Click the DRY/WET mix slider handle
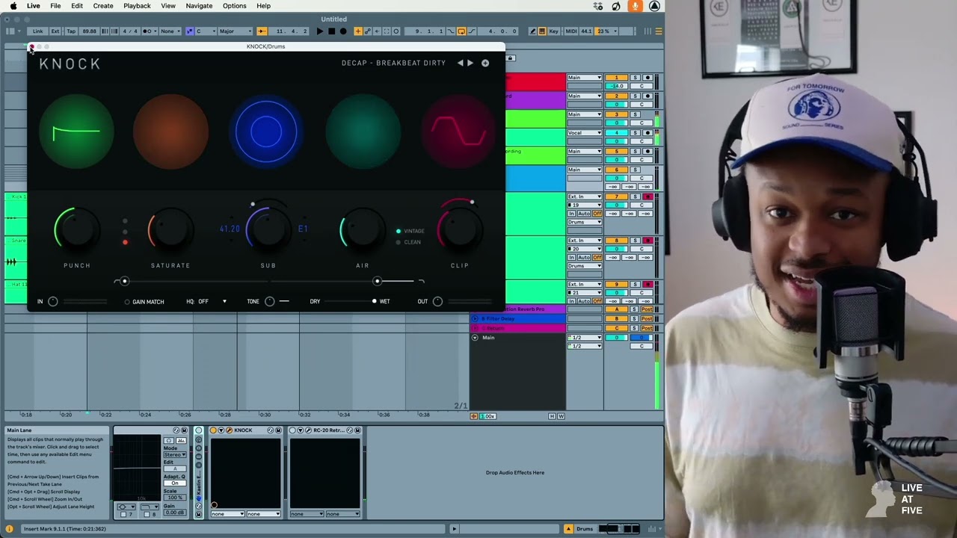Image resolution: width=957 pixels, height=538 pixels. [x=375, y=302]
